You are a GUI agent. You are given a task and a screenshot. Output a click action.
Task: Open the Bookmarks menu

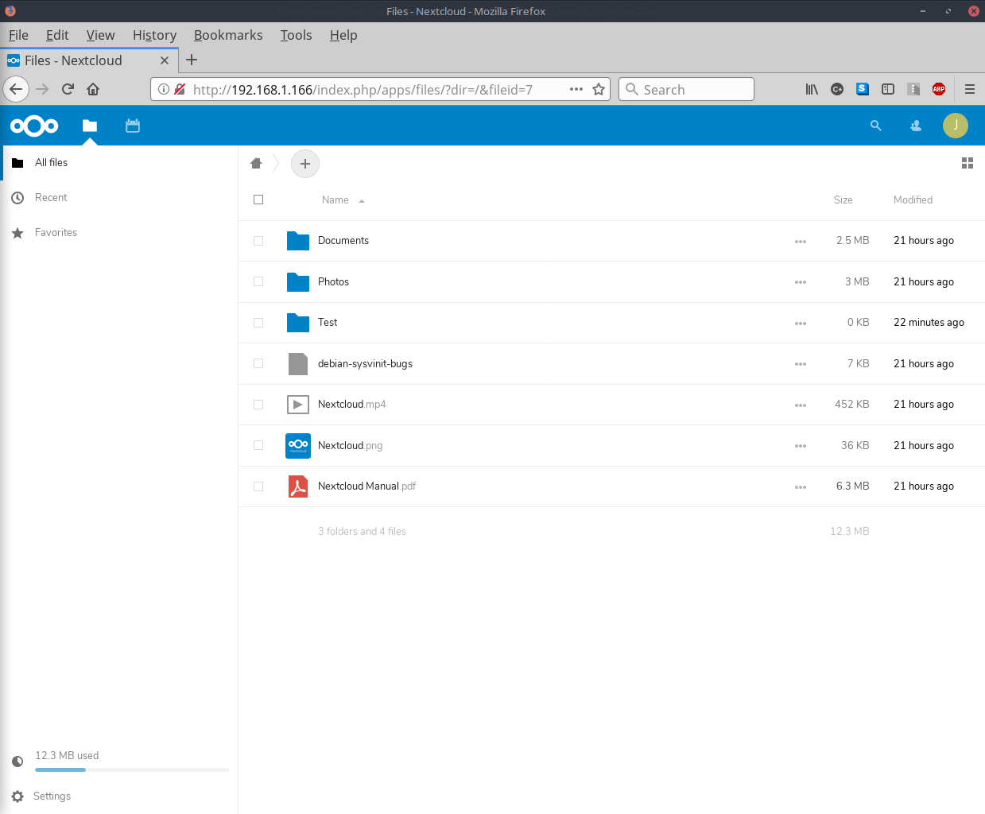(x=228, y=35)
